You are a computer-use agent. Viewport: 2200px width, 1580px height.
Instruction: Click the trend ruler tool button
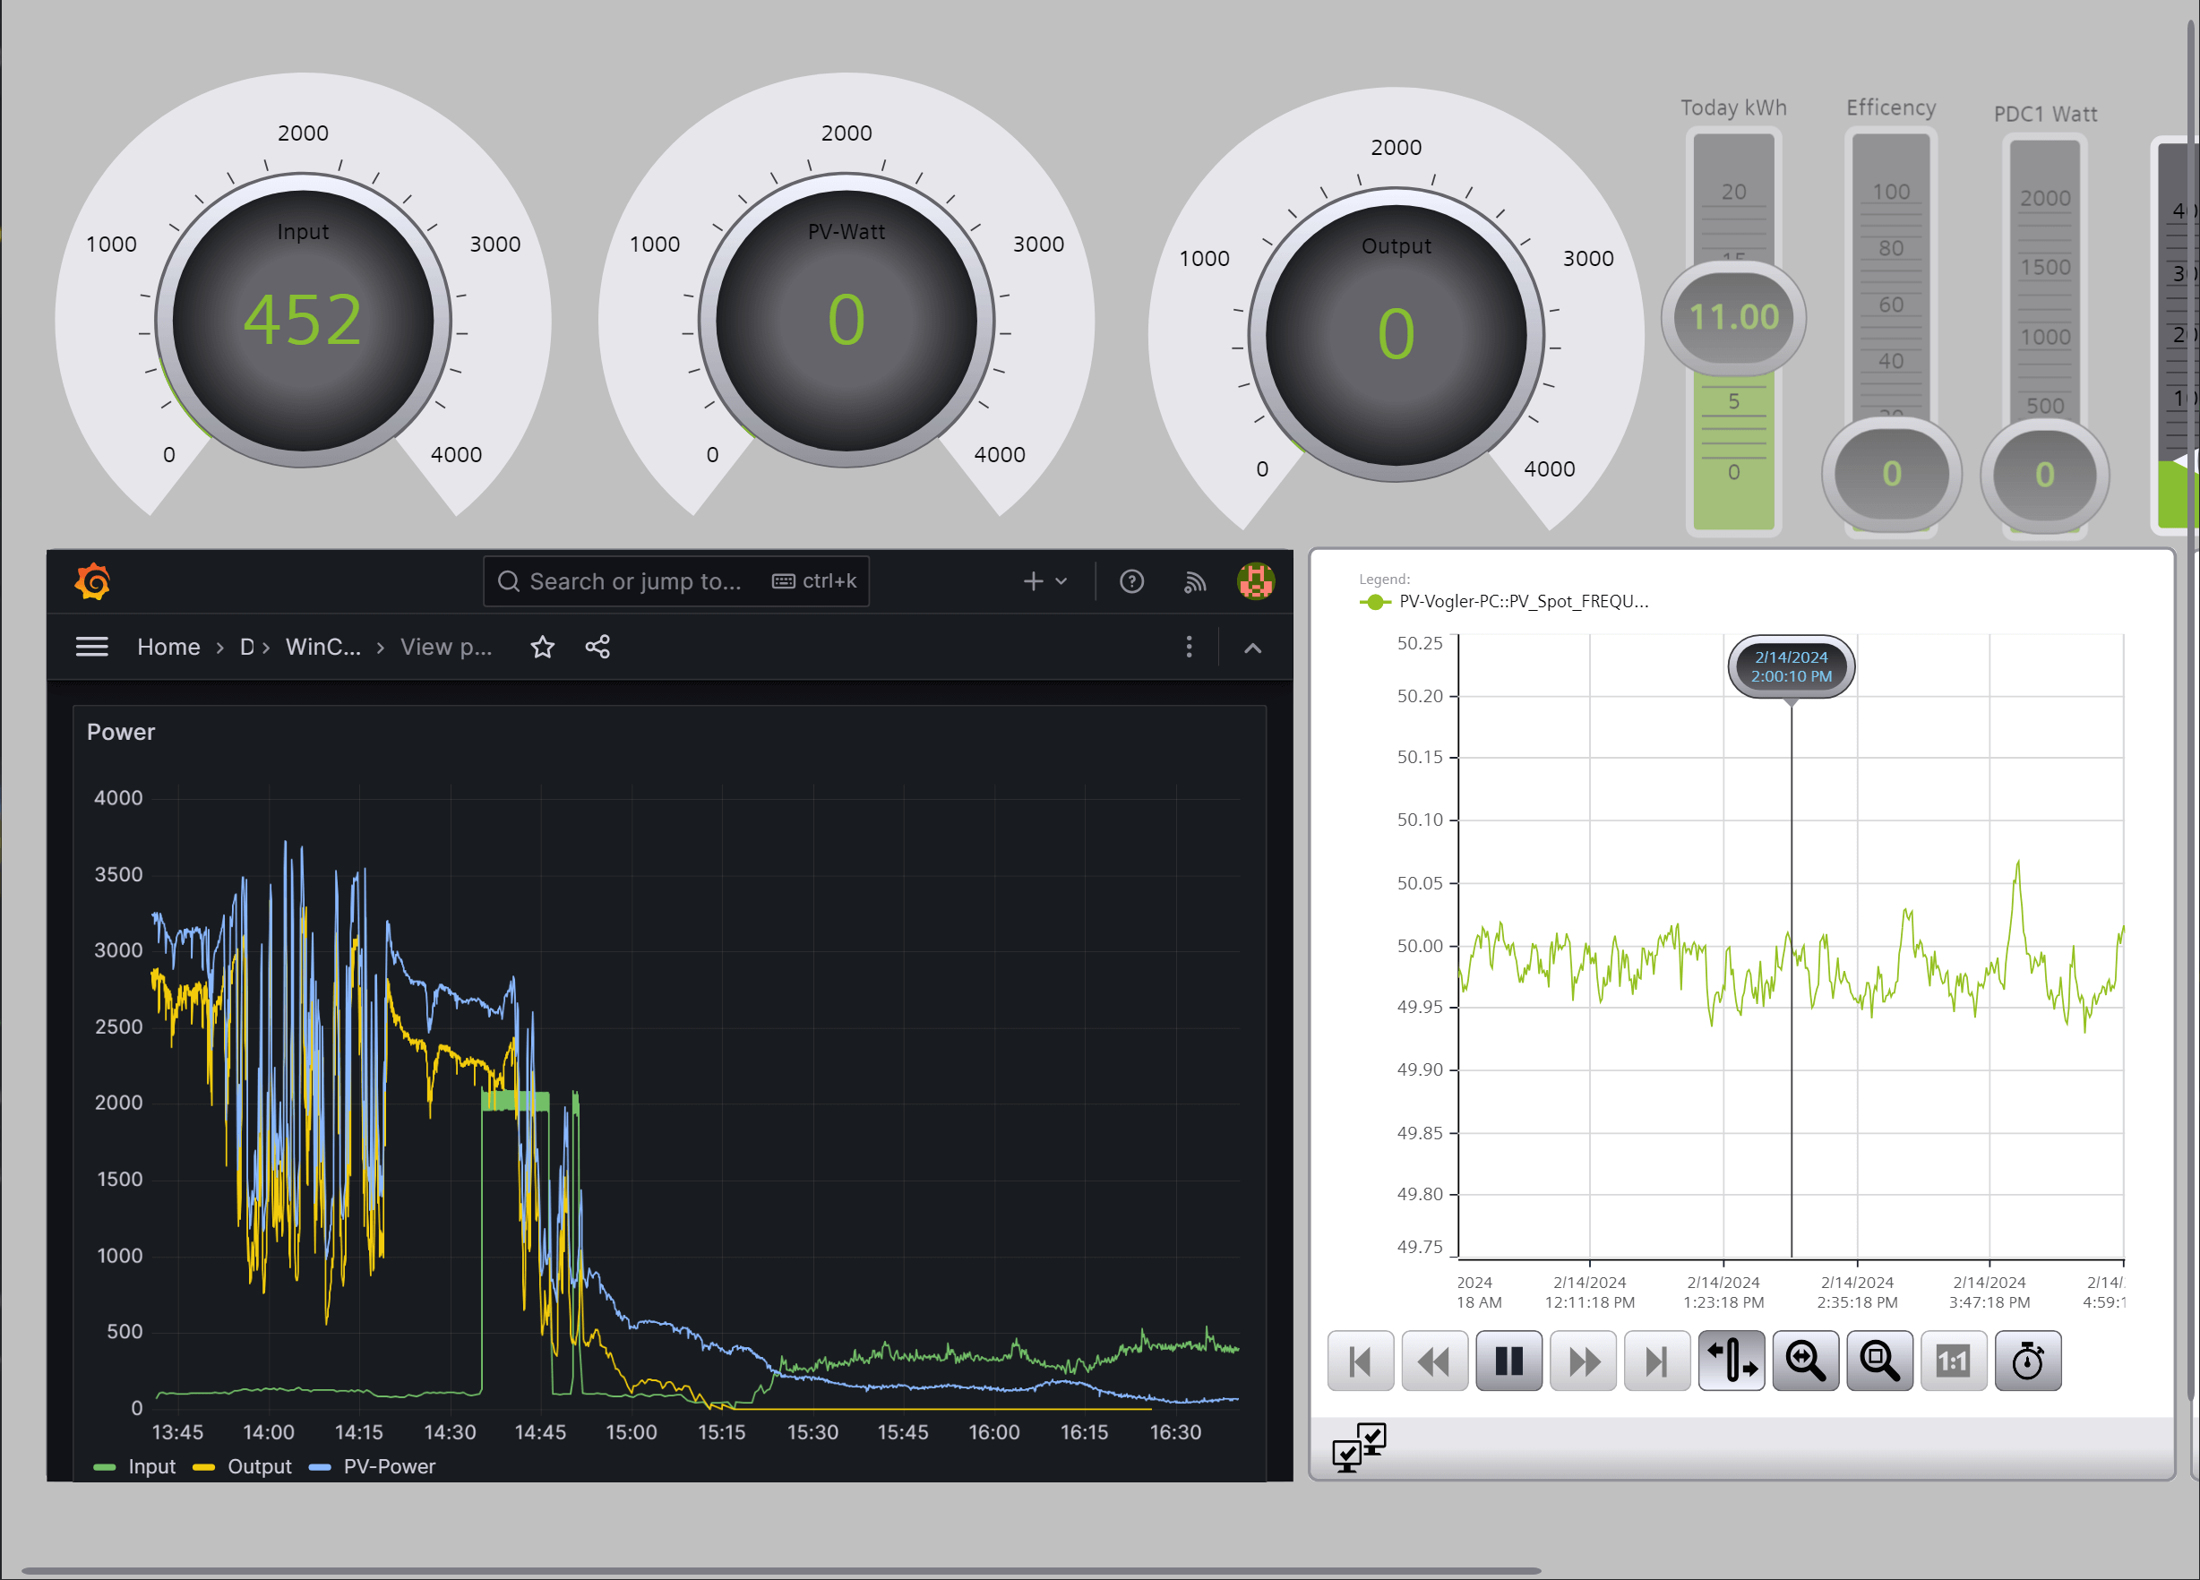(x=1731, y=1361)
